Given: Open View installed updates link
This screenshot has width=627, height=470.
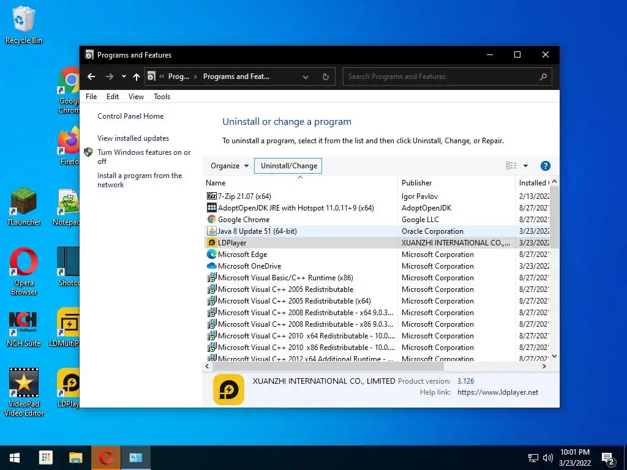Looking at the screenshot, I should (x=133, y=138).
